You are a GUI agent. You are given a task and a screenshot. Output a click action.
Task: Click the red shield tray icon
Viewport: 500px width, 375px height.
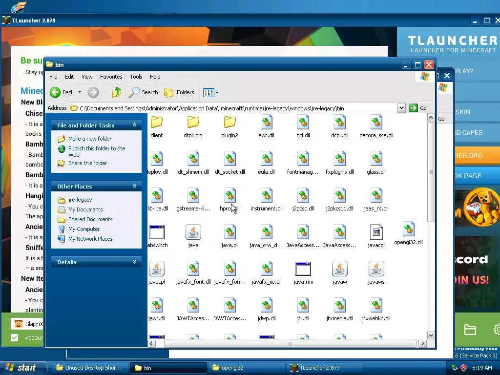coord(464,368)
